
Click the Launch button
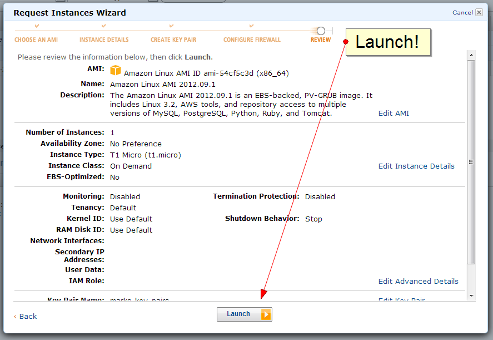[x=245, y=314]
